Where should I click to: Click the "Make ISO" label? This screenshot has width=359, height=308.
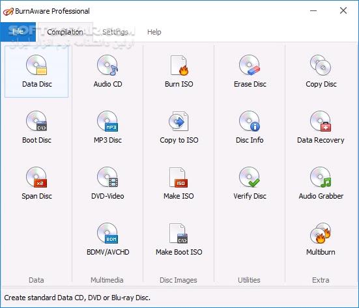pos(179,196)
